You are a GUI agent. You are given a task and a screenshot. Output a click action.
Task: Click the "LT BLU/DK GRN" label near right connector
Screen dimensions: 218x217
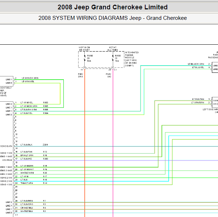pyautogui.click(x=196, y=64)
